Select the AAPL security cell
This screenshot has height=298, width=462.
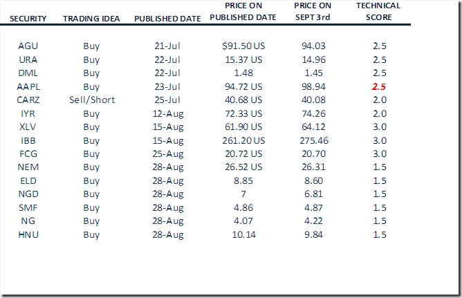[x=28, y=87]
